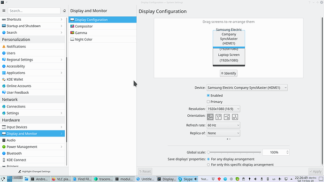Image resolution: width=324 pixels, height=182 pixels.
Task: Click the Bluetooth settings icon
Action: pos(4,153)
